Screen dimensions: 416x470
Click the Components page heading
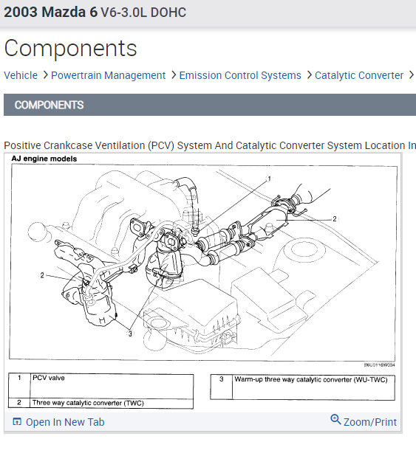point(70,48)
